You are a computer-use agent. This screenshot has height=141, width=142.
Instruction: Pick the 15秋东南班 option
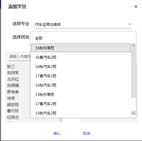click(x=81, y=94)
